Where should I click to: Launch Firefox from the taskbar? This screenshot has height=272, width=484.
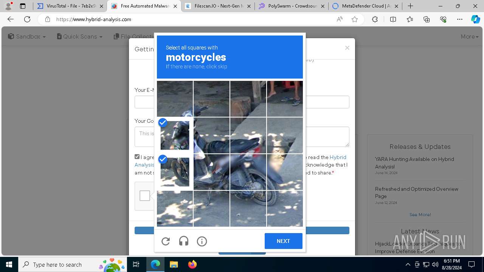click(192, 264)
